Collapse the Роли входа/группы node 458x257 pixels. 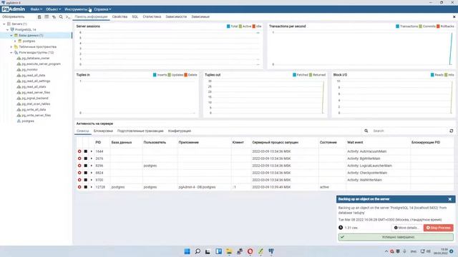11,52
